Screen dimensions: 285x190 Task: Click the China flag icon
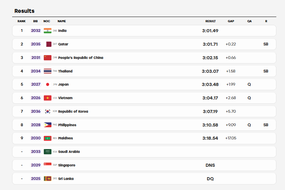click(x=47, y=58)
